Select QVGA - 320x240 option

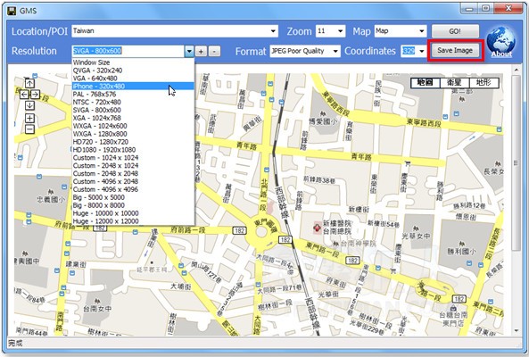tap(133, 71)
